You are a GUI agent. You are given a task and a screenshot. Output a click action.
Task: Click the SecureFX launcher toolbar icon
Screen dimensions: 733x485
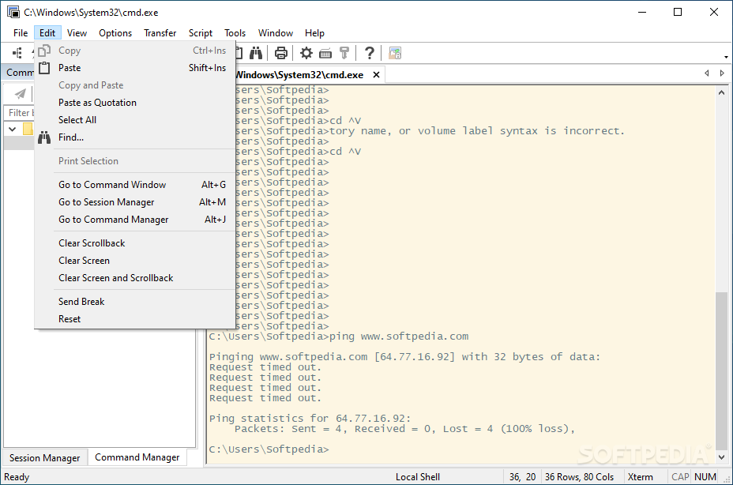pyautogui.click(x=395, y=53)
